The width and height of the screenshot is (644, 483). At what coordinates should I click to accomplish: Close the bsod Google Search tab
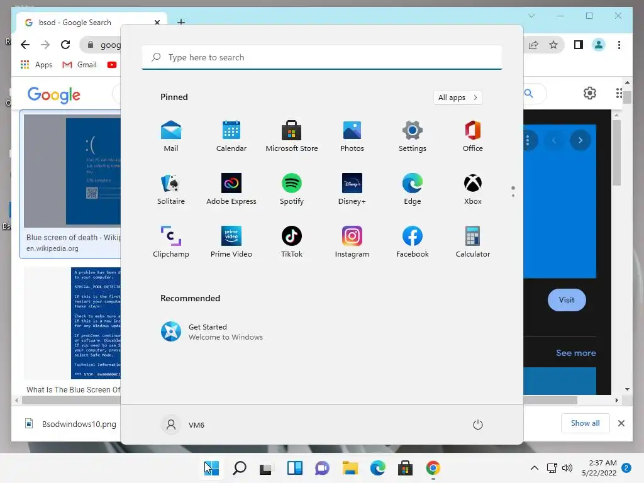click(x=157, y=23)
